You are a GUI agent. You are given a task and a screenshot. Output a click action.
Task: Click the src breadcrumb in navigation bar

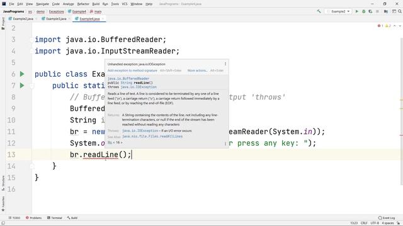tap(30, 11)
